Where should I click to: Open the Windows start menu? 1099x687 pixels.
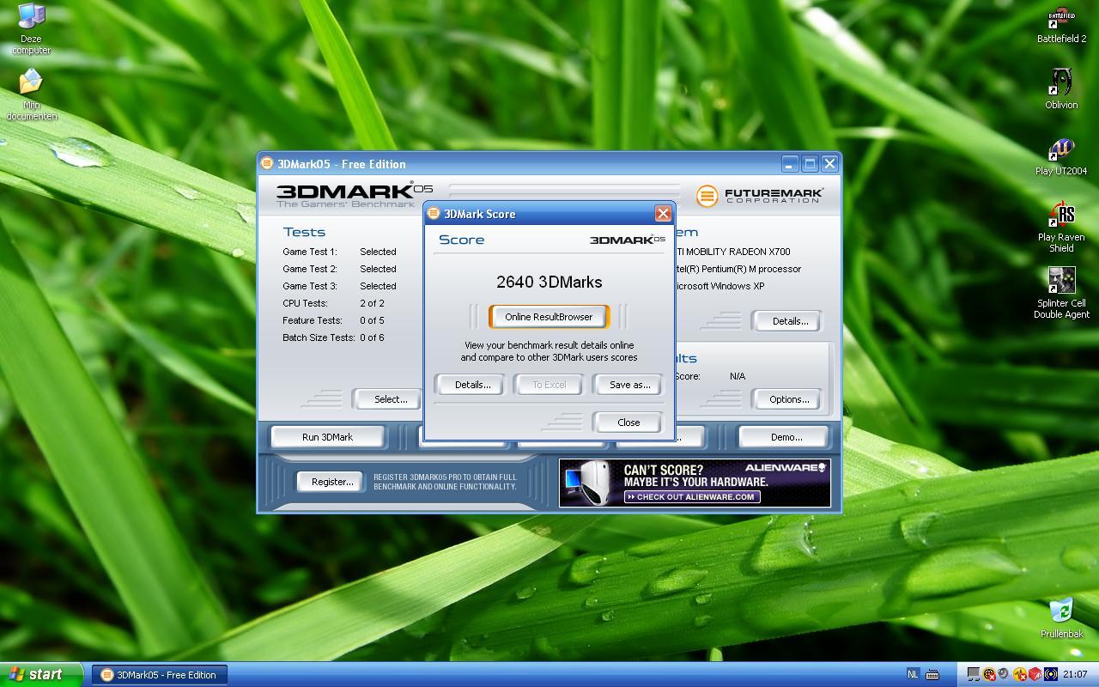[41, 674]
